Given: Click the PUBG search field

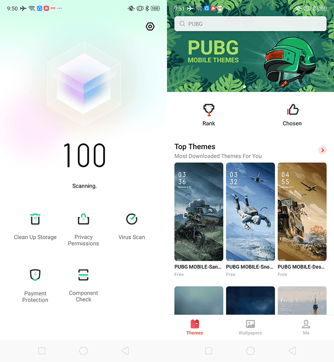Looking at the screenshot, I should [x=250, y=24].
